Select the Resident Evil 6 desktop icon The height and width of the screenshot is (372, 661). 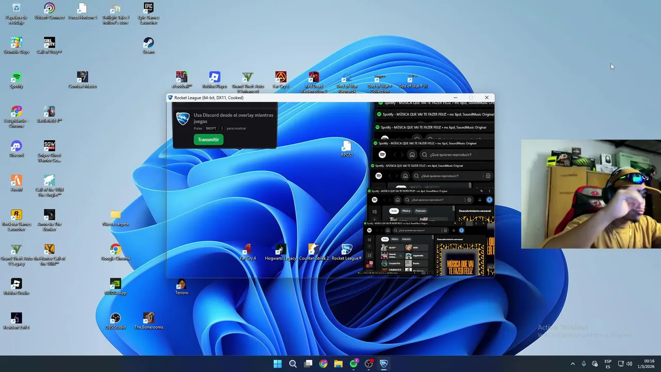(x=16, y=321)
